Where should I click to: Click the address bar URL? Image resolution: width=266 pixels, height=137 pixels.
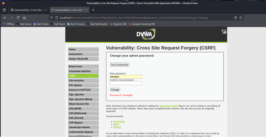tap(134, 18)
